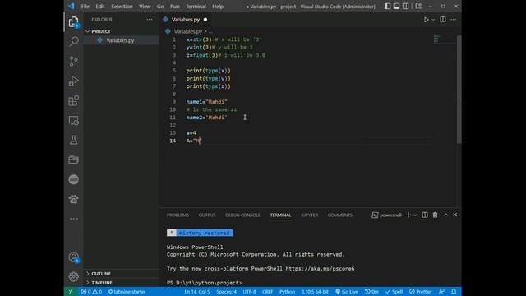526x296 pixels.
Task: Switch to OUTPUT panel tab
Action: [x=207, y=215]
